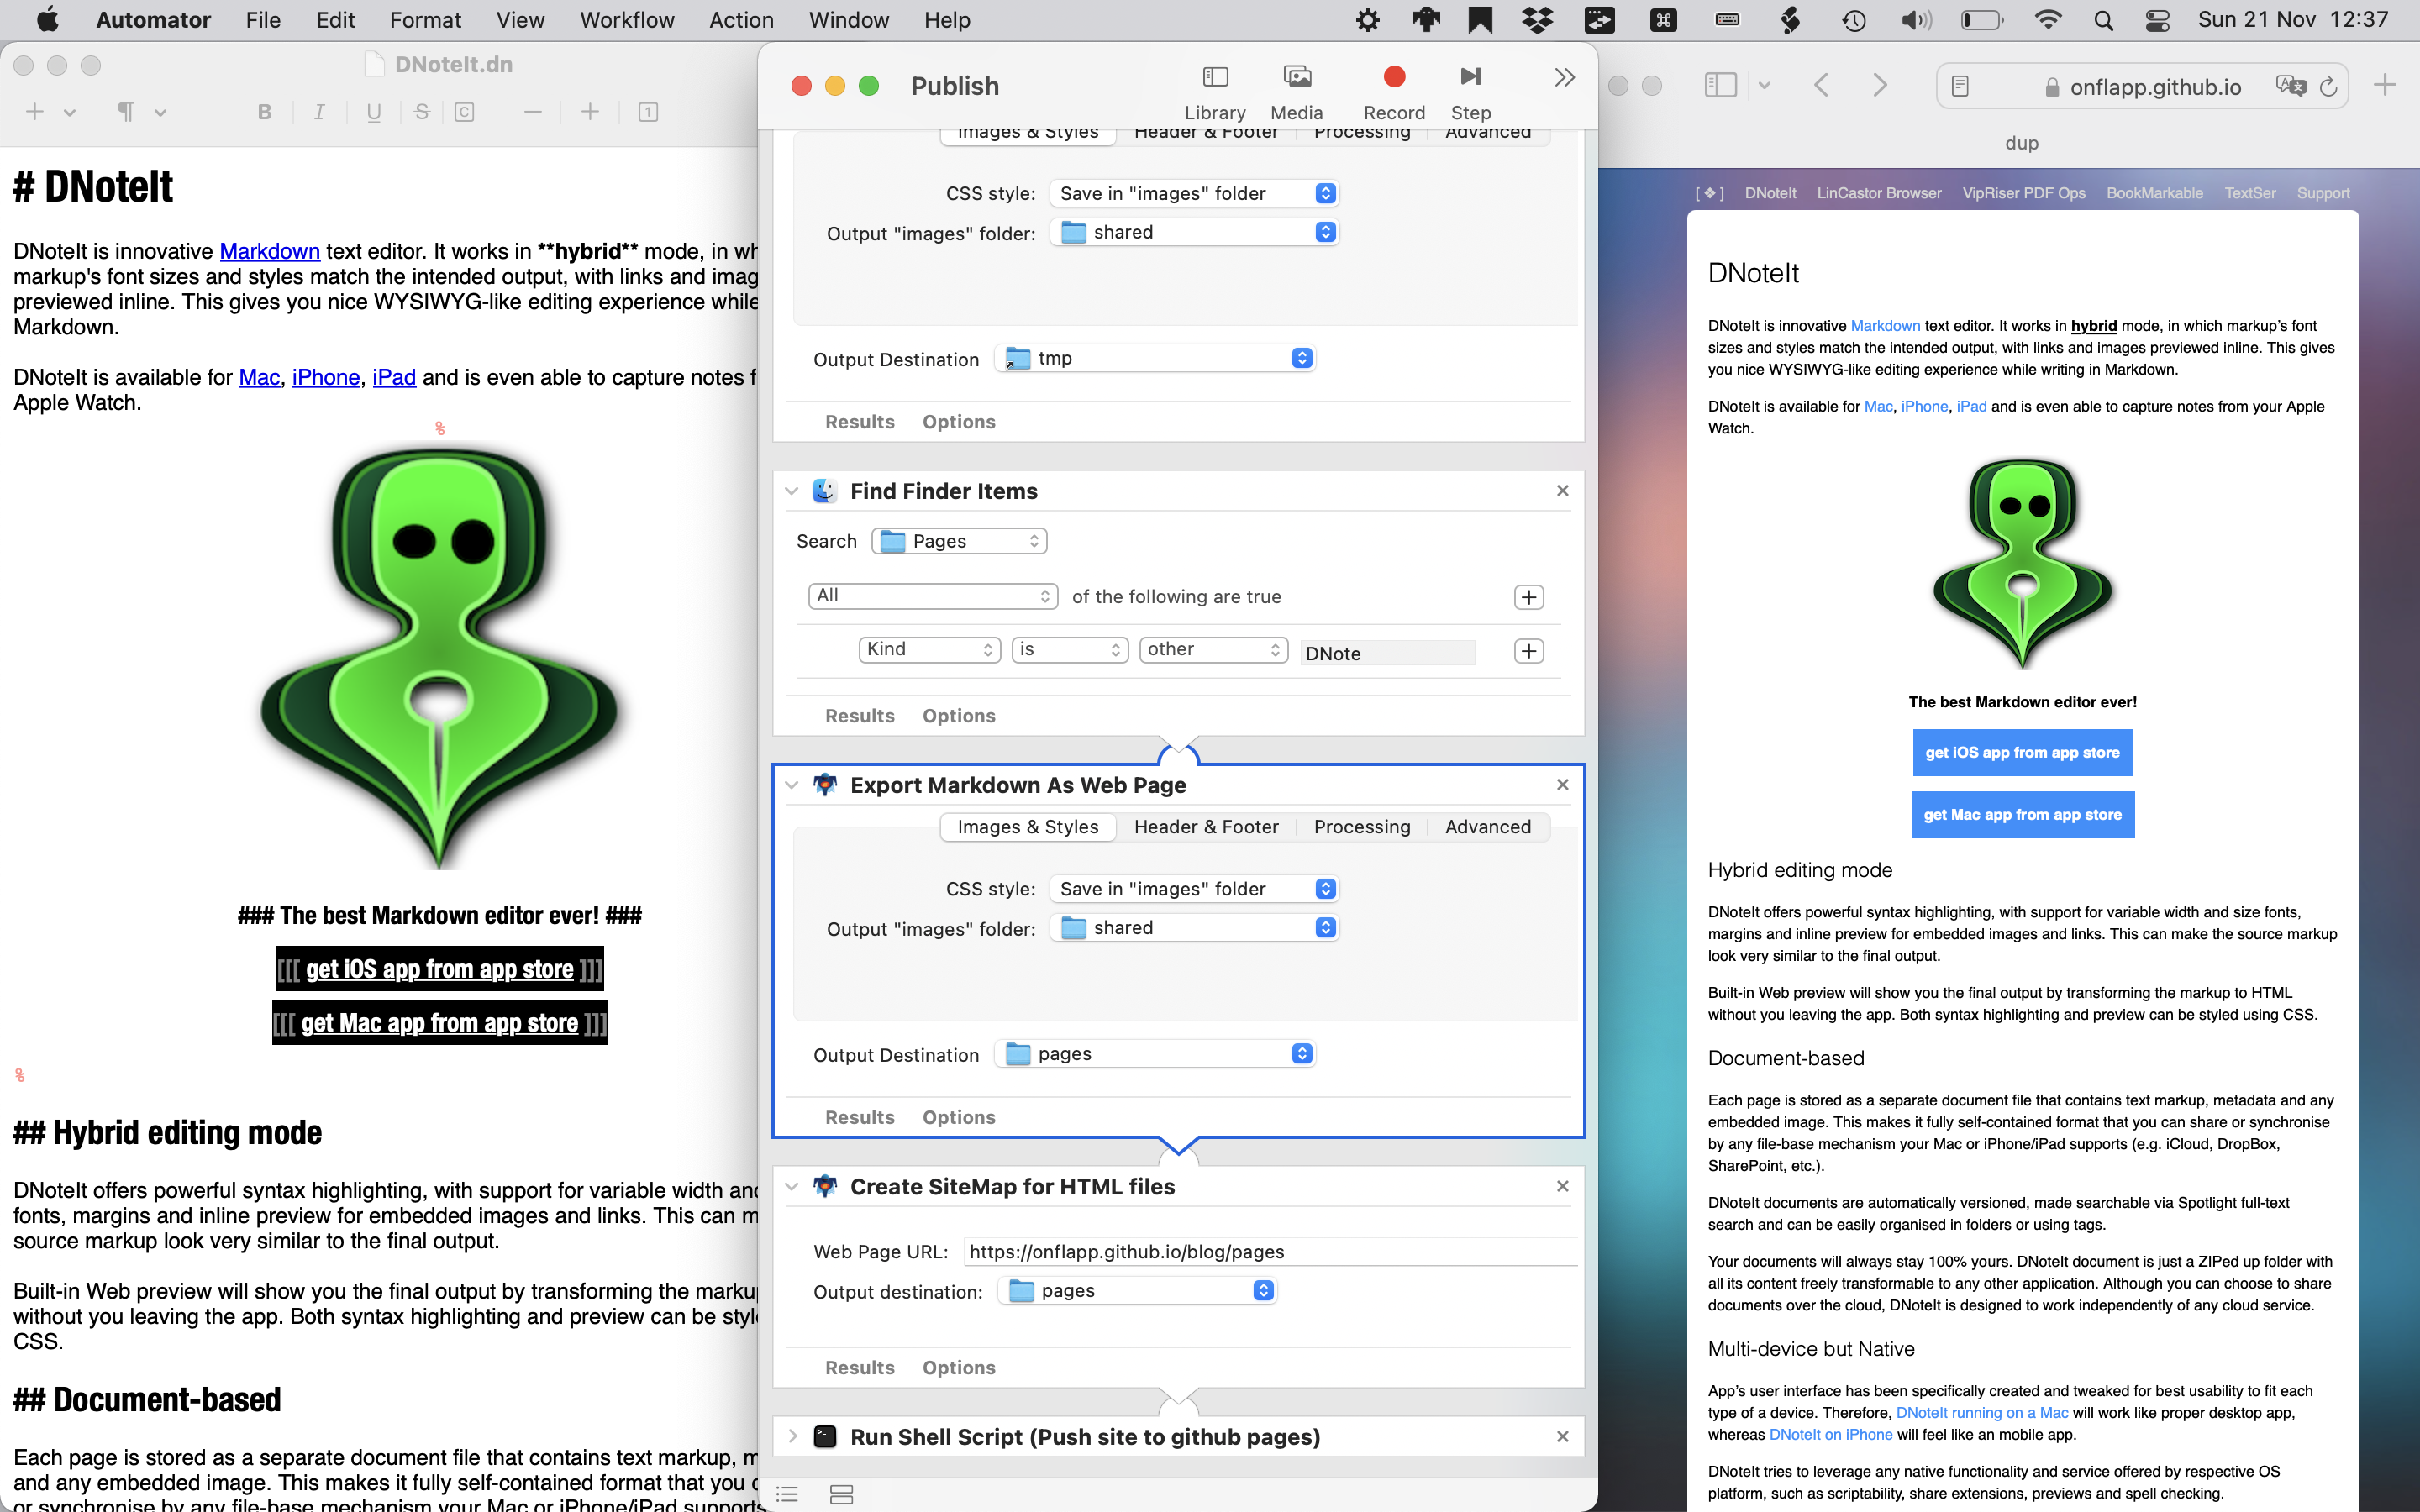
Task: Open the Library panel in Automator toolbar
Action: [x=1215, y=91]
